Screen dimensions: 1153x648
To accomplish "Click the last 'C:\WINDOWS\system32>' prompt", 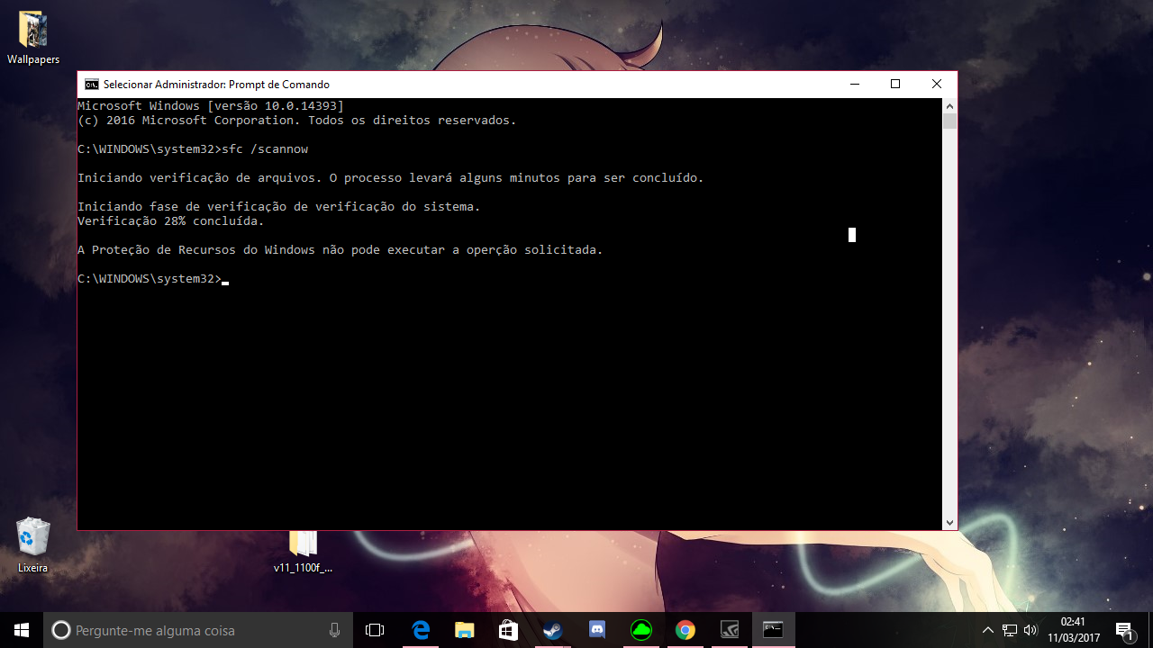I will click(x=150, y=279).
